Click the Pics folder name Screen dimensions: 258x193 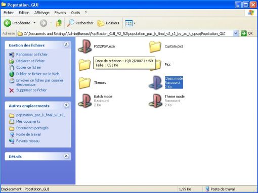(x=167, y=65)
